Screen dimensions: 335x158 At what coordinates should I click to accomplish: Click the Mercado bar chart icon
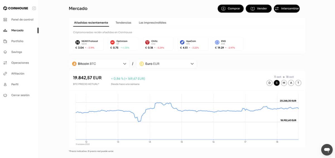point(5,30)
